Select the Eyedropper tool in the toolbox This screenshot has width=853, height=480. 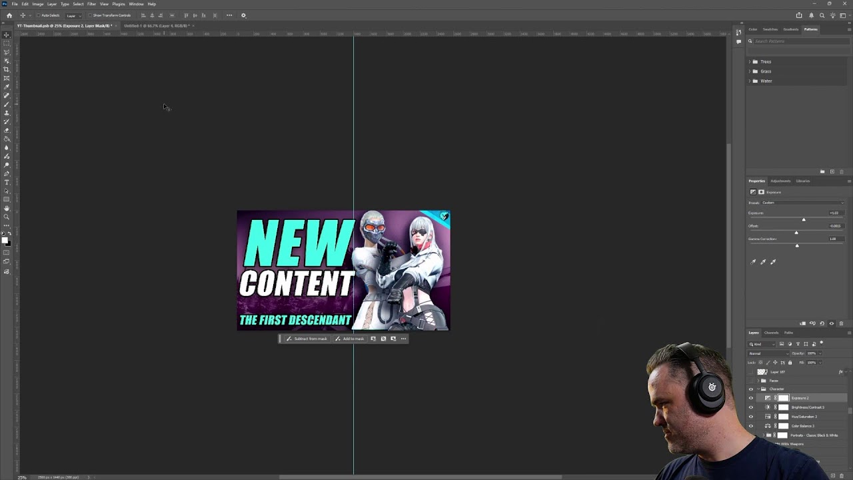click(7, 87)
